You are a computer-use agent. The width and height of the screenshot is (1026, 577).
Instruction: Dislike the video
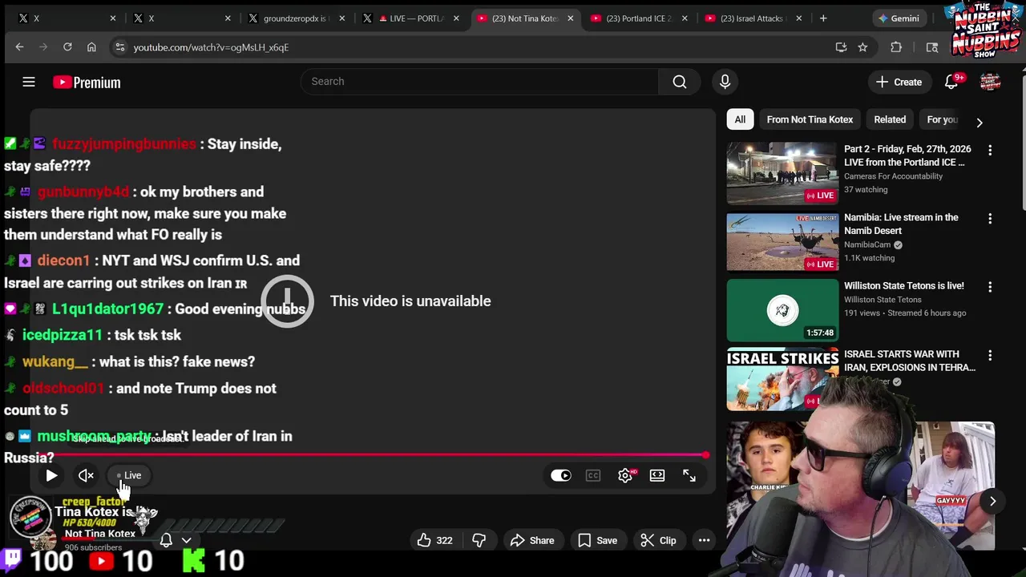pos(479,541)
